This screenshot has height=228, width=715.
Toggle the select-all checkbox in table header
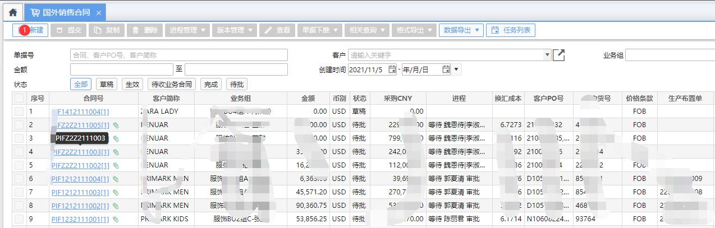20,98
